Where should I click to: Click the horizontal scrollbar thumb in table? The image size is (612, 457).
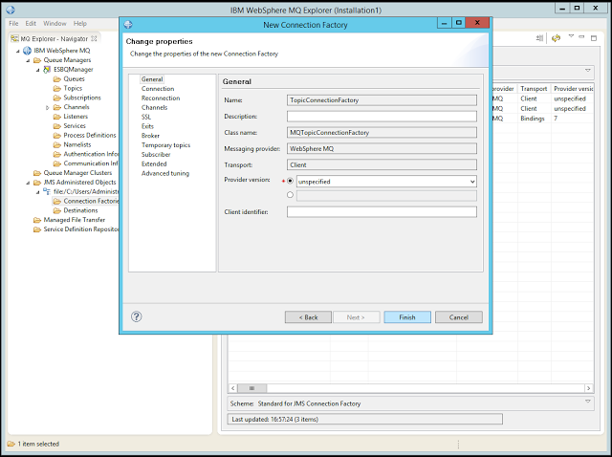[251, 388]
